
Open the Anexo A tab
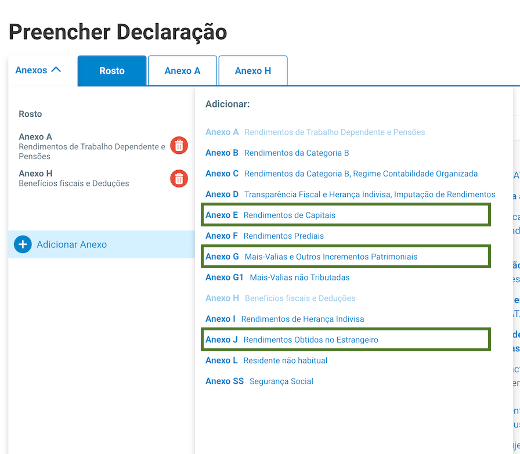(182, 70)
